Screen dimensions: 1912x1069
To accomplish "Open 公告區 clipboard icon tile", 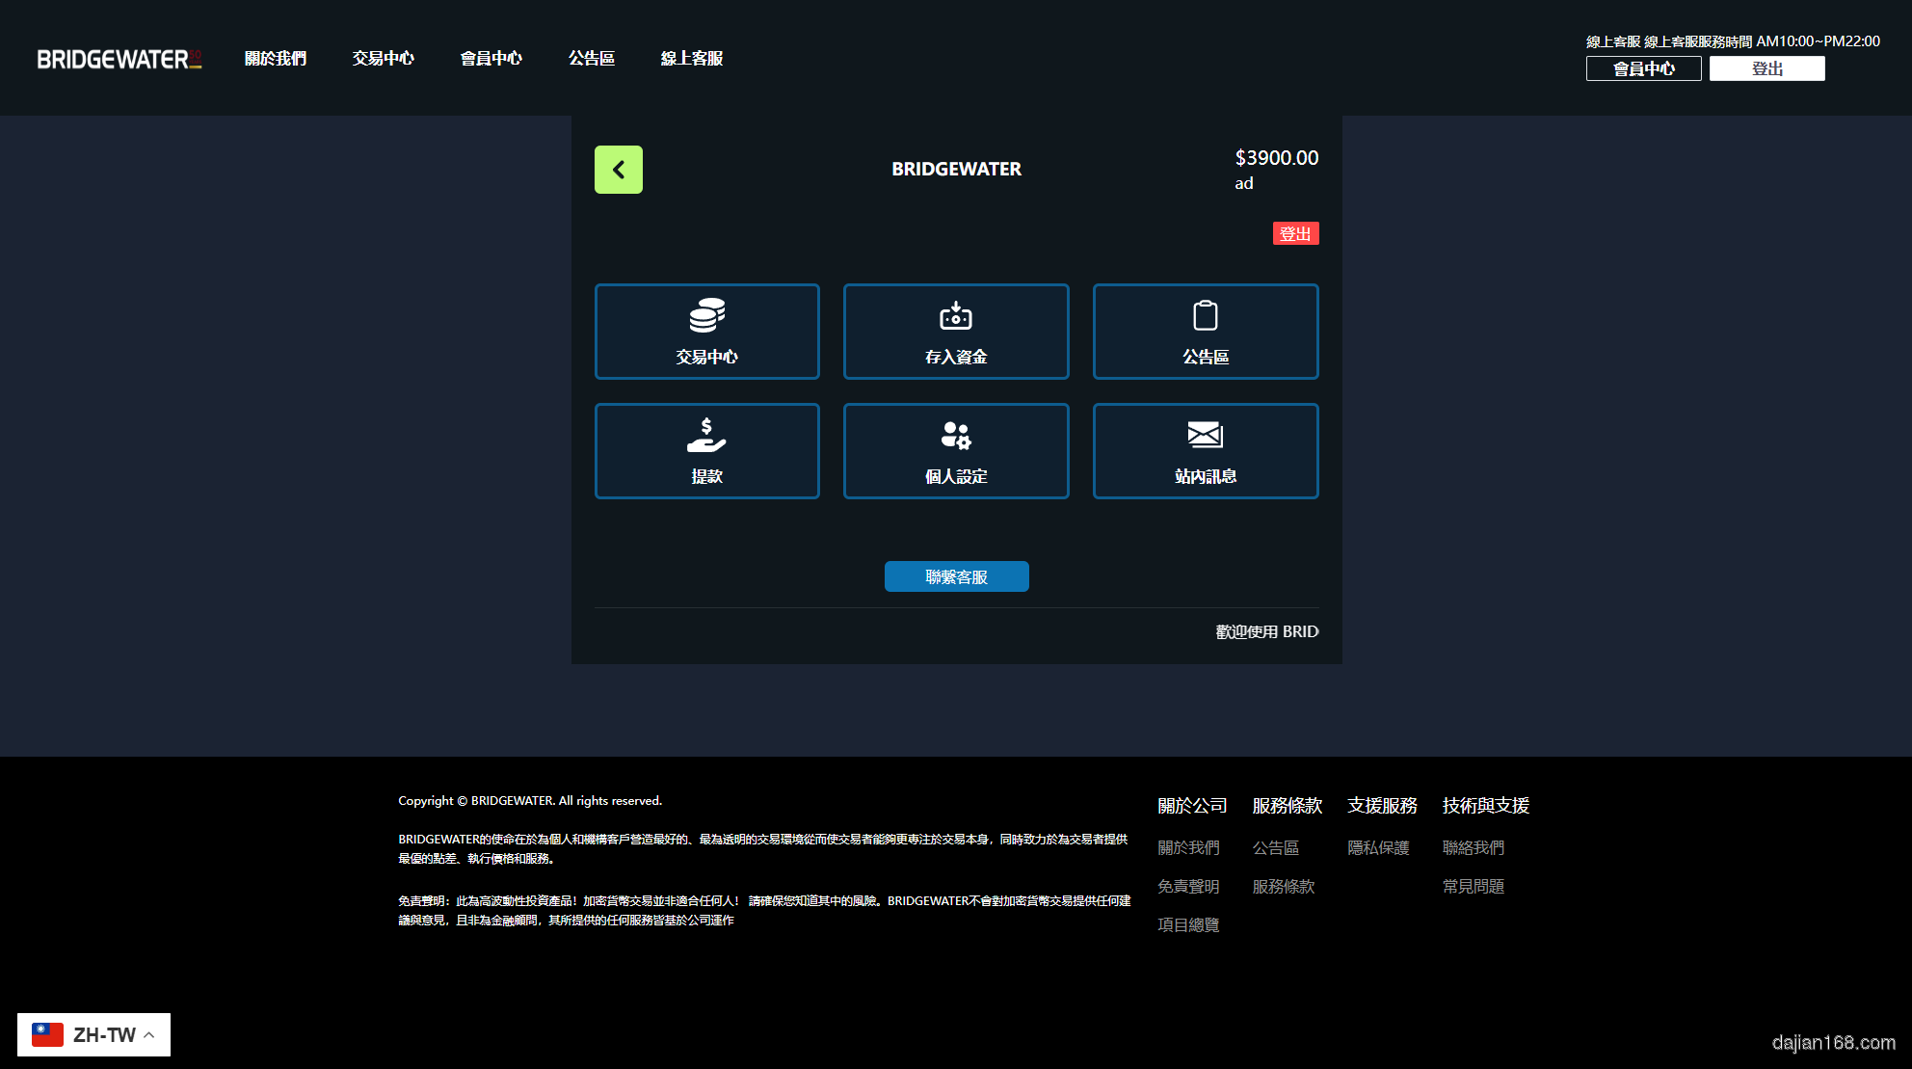I will pos(1205,331).
